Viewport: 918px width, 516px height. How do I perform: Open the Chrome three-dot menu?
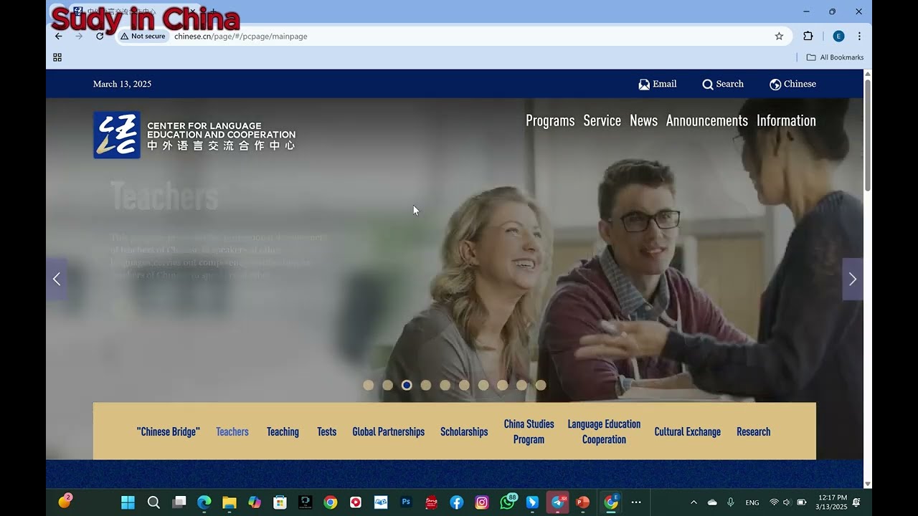click(x=859, y=36)
